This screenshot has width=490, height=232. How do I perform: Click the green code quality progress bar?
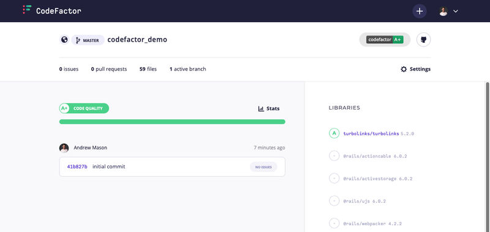coord(172,122)
